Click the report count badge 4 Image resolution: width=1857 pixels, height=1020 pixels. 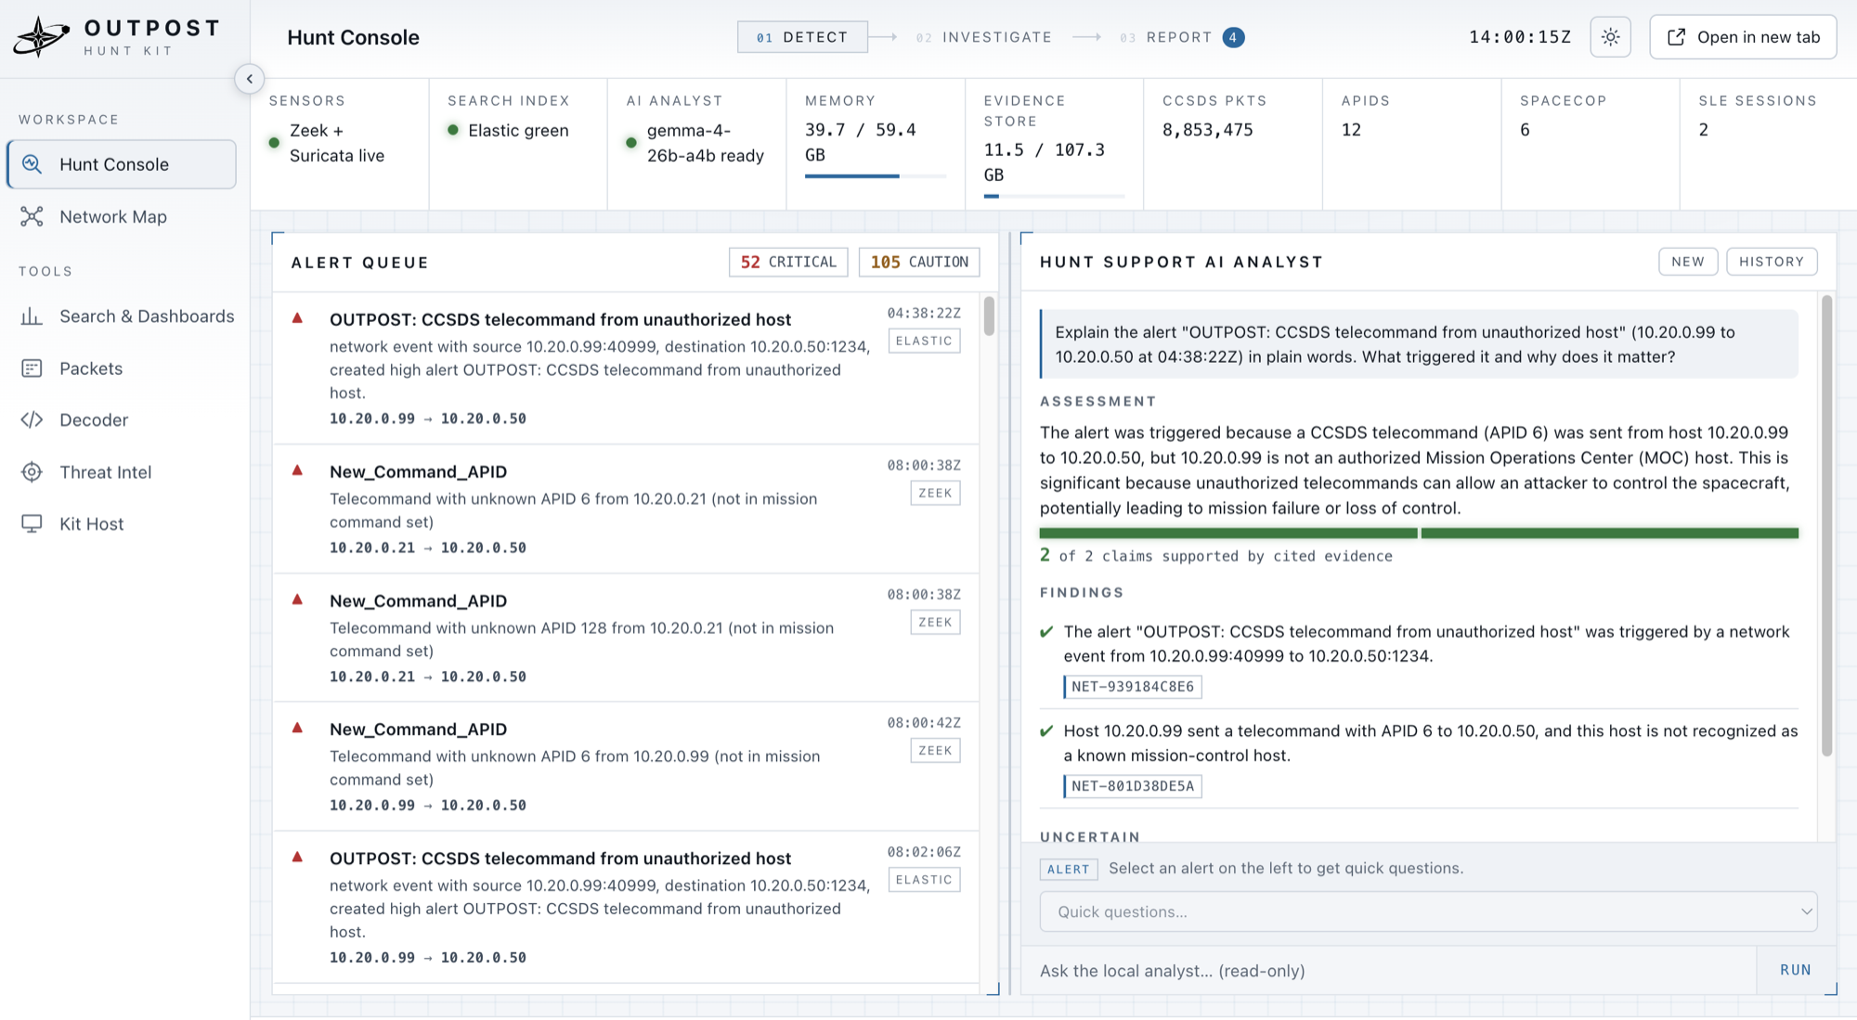point(1233,37)
